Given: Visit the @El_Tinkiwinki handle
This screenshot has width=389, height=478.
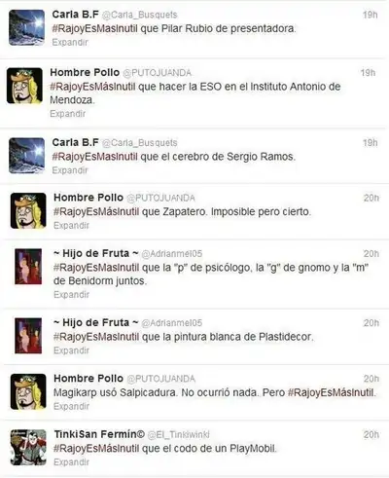Looking at the screenshot, I should point(179,435).
